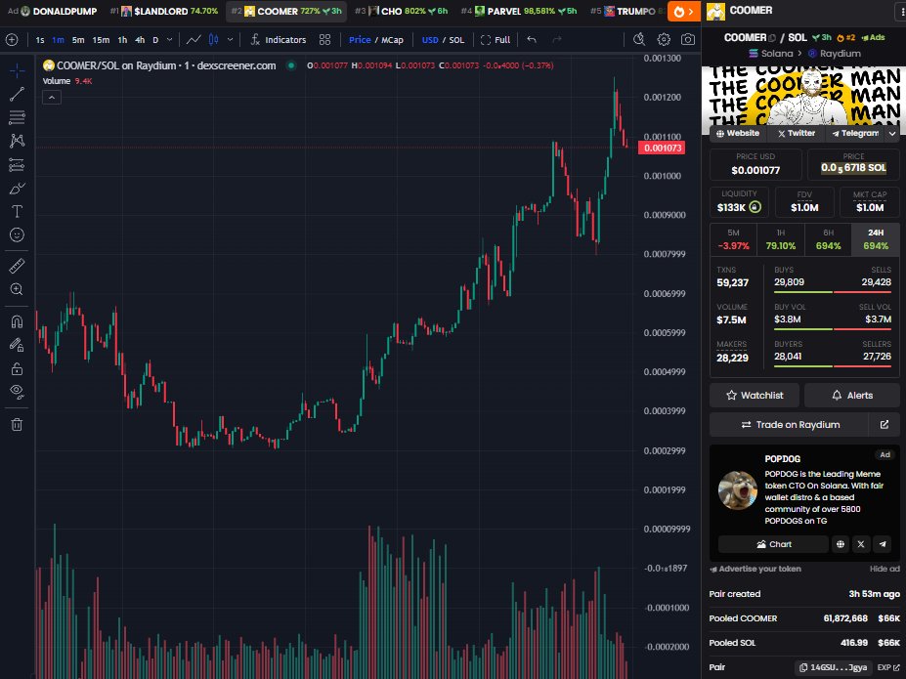Set chart denomination to USD
This screenshot has height=679, width=906.
pos(430,40)
